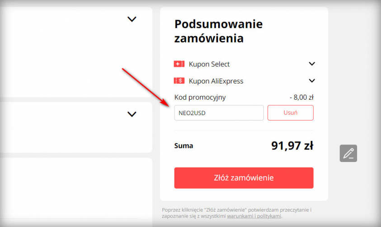Toggle the second left panel chevron
The height and width of the screenshot is (227, 381).
[132, 114]
